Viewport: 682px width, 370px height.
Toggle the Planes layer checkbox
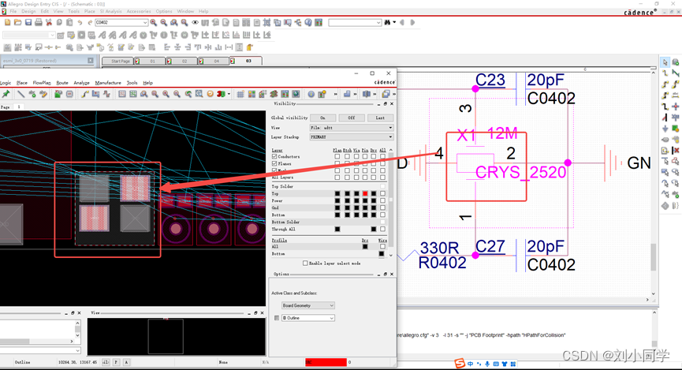point(274,163)
